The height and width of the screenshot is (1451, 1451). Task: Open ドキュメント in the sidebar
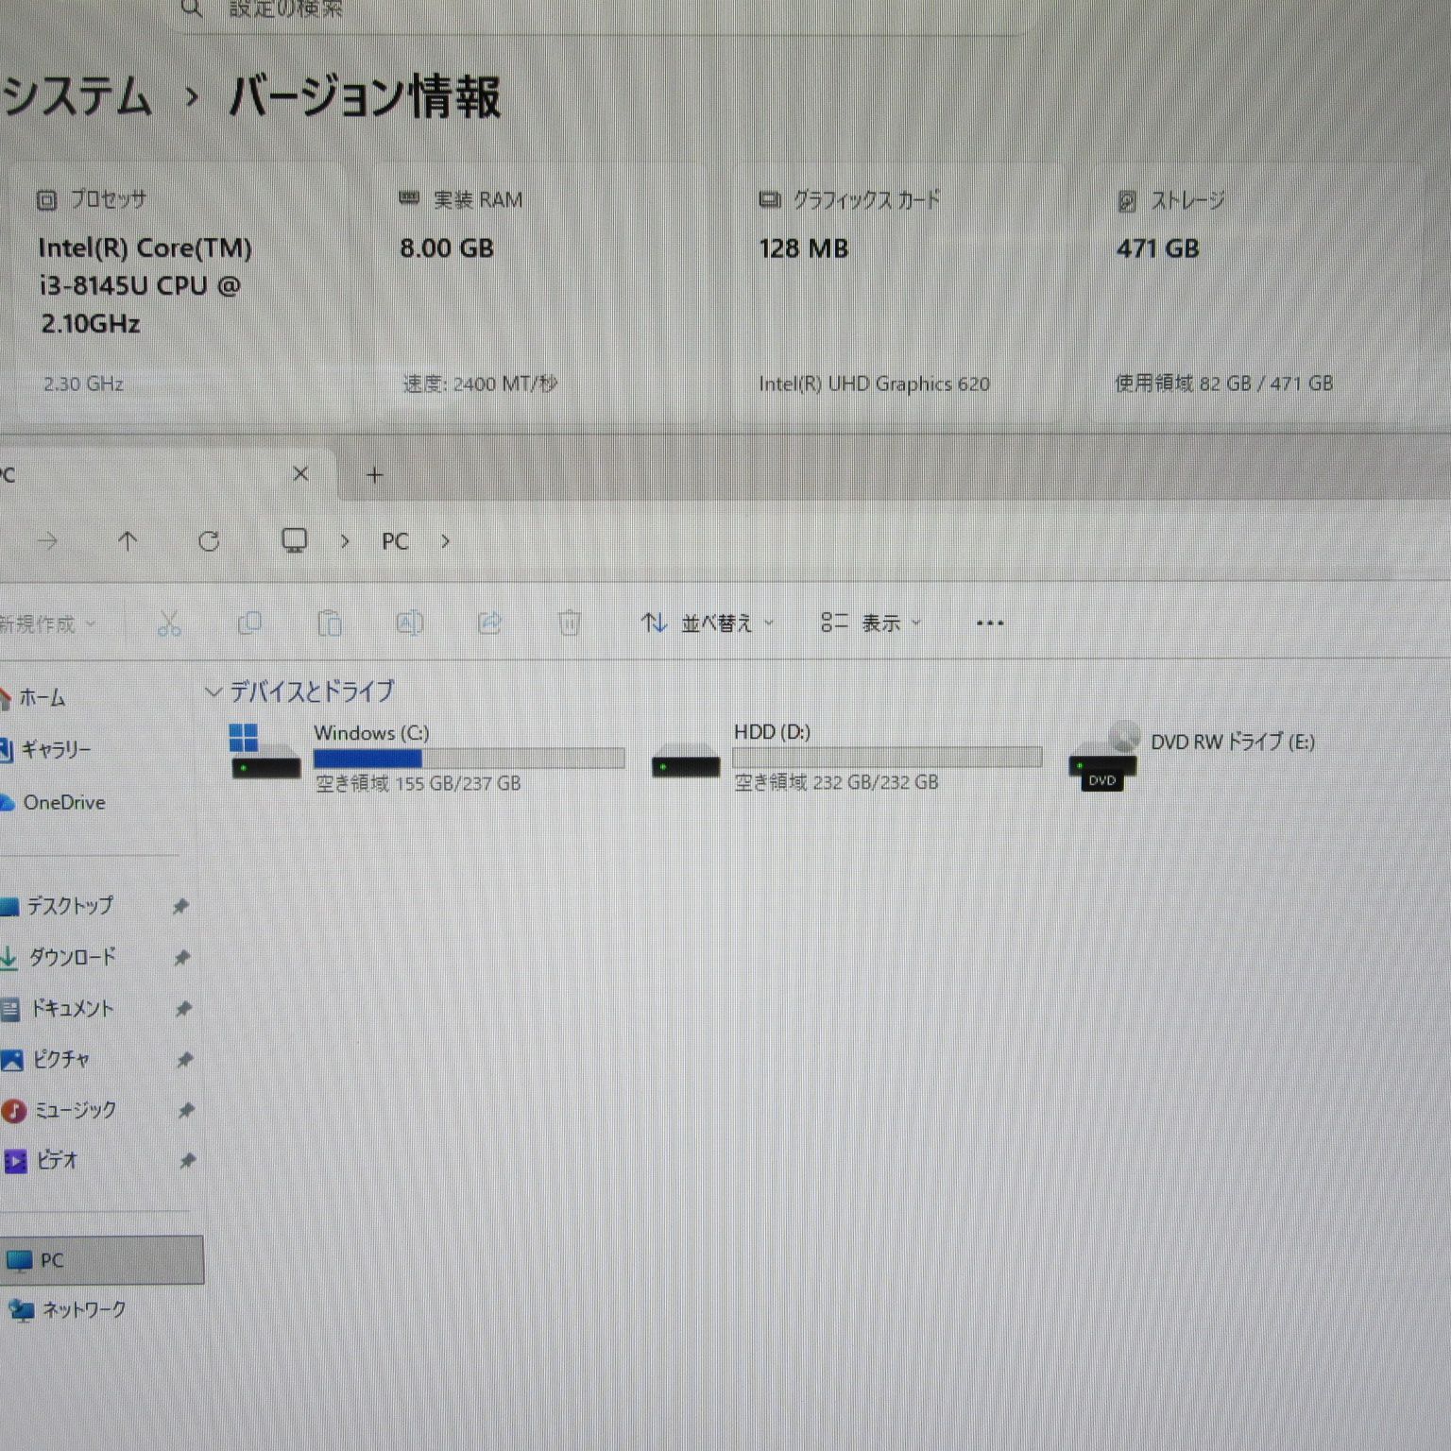(x=73, y=1009)
